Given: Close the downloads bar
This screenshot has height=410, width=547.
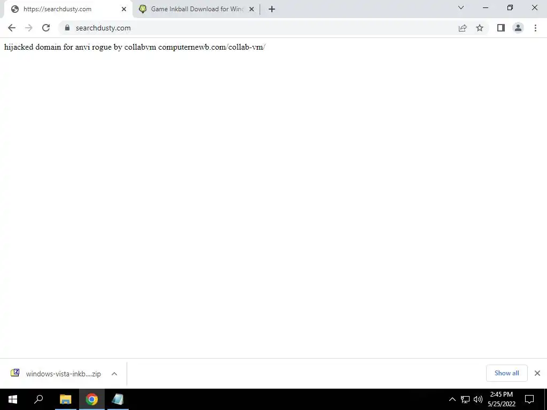Looking at the screenshot, I should pos(537,373).
